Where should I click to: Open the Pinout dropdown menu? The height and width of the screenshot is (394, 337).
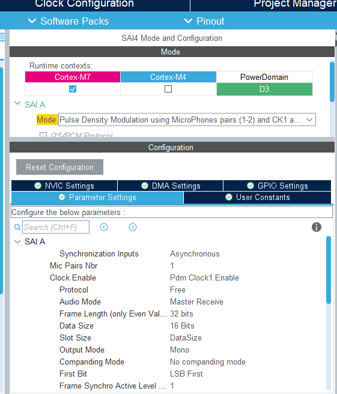pyautogui.click(x=204, y=21)
